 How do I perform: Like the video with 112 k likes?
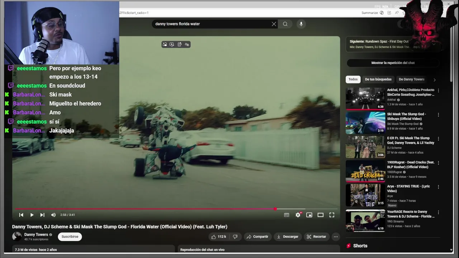click(x=218, y=236)
